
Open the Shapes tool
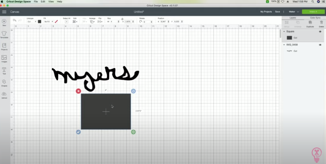pyautogui.click(x=4, y=83)
